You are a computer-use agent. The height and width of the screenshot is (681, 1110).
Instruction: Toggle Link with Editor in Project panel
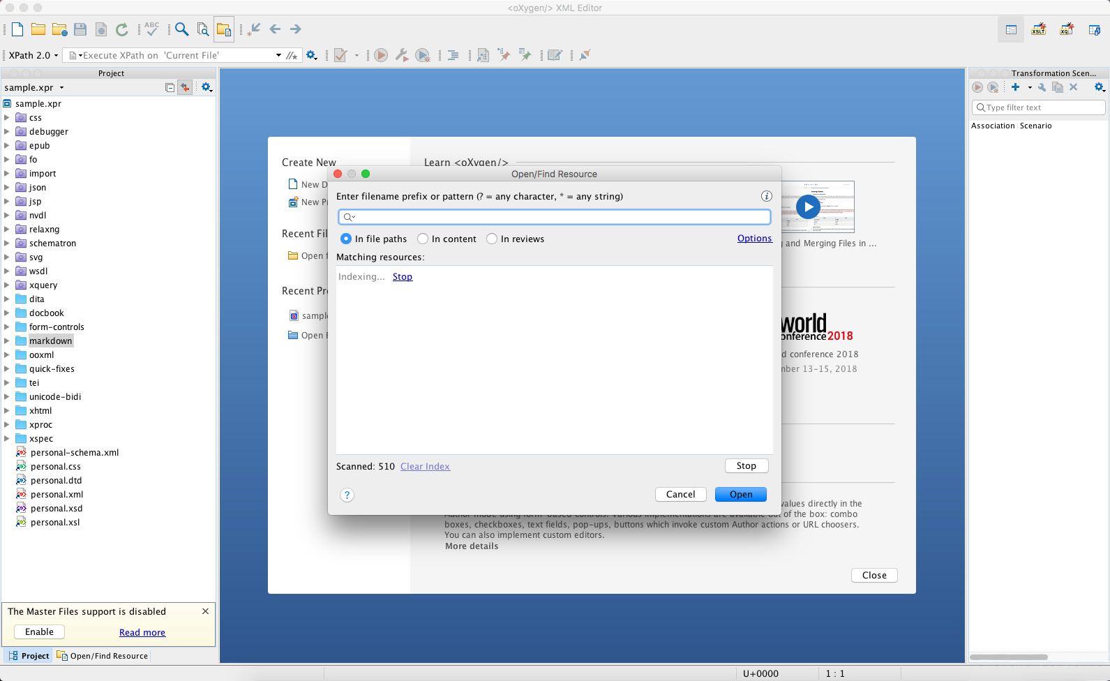pyautogui.click(x=185, y=87)
